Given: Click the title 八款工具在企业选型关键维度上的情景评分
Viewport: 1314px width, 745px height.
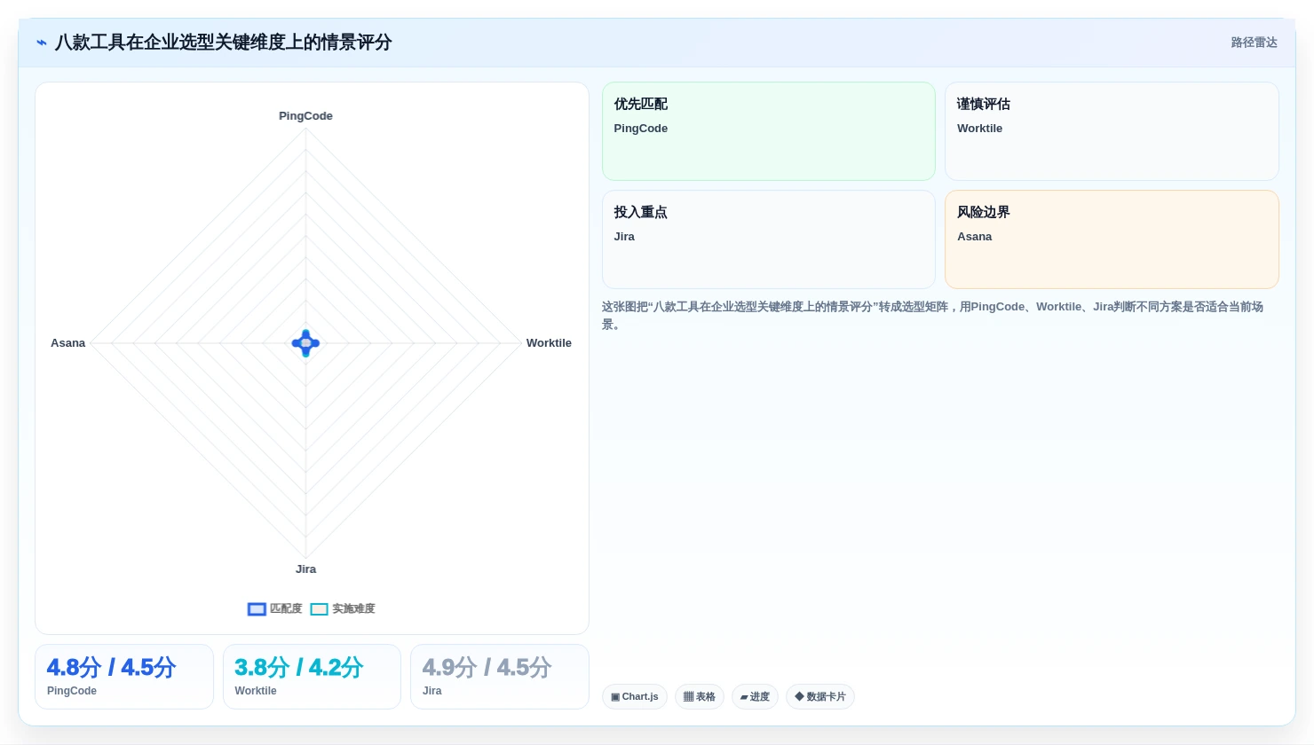Looking at the screenshot, I should click(x=224, y=43).
